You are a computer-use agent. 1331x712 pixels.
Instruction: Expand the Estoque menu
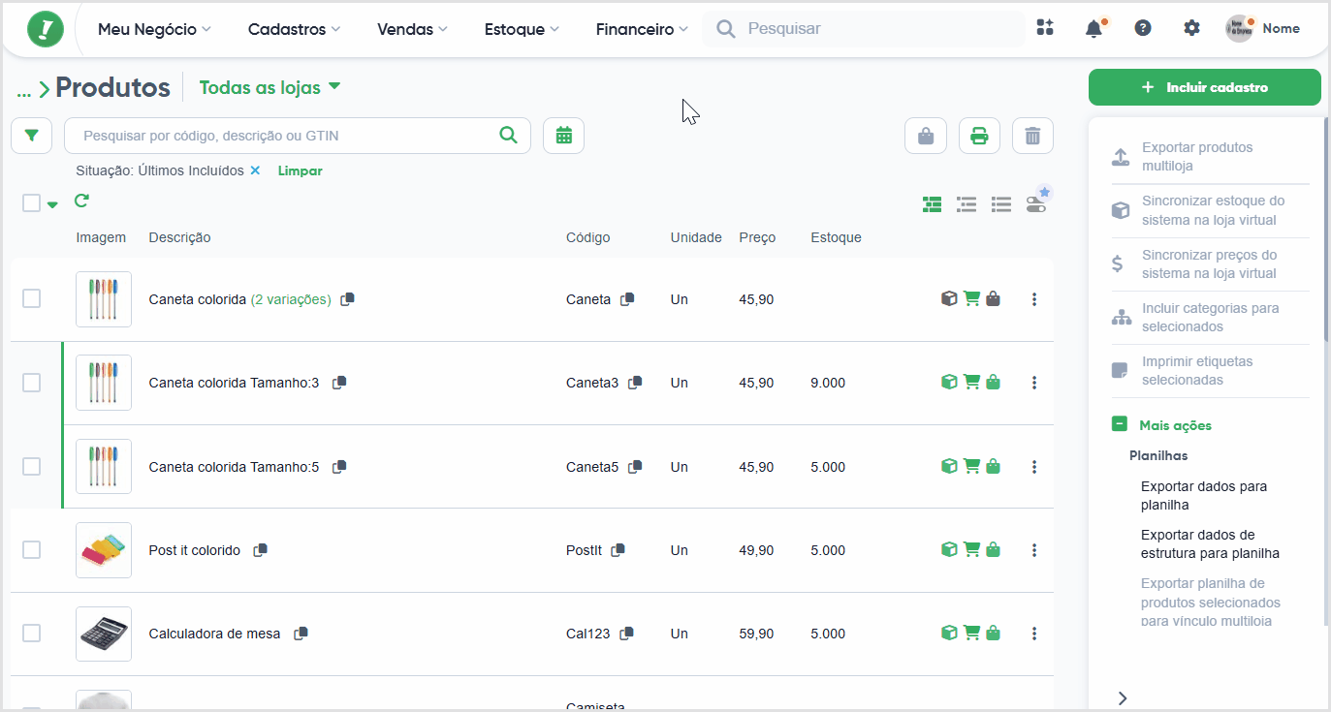pyautogui.click(x=522, y=29)
